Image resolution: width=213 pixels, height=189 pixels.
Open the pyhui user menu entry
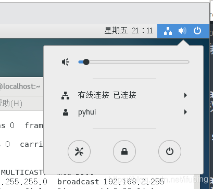(x=124, y=112)
